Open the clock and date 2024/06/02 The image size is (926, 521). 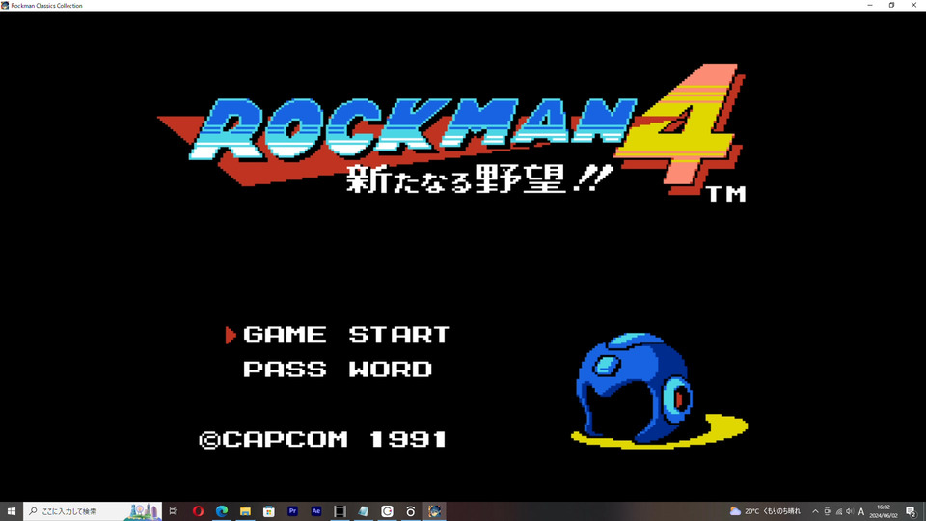point(883,511)
